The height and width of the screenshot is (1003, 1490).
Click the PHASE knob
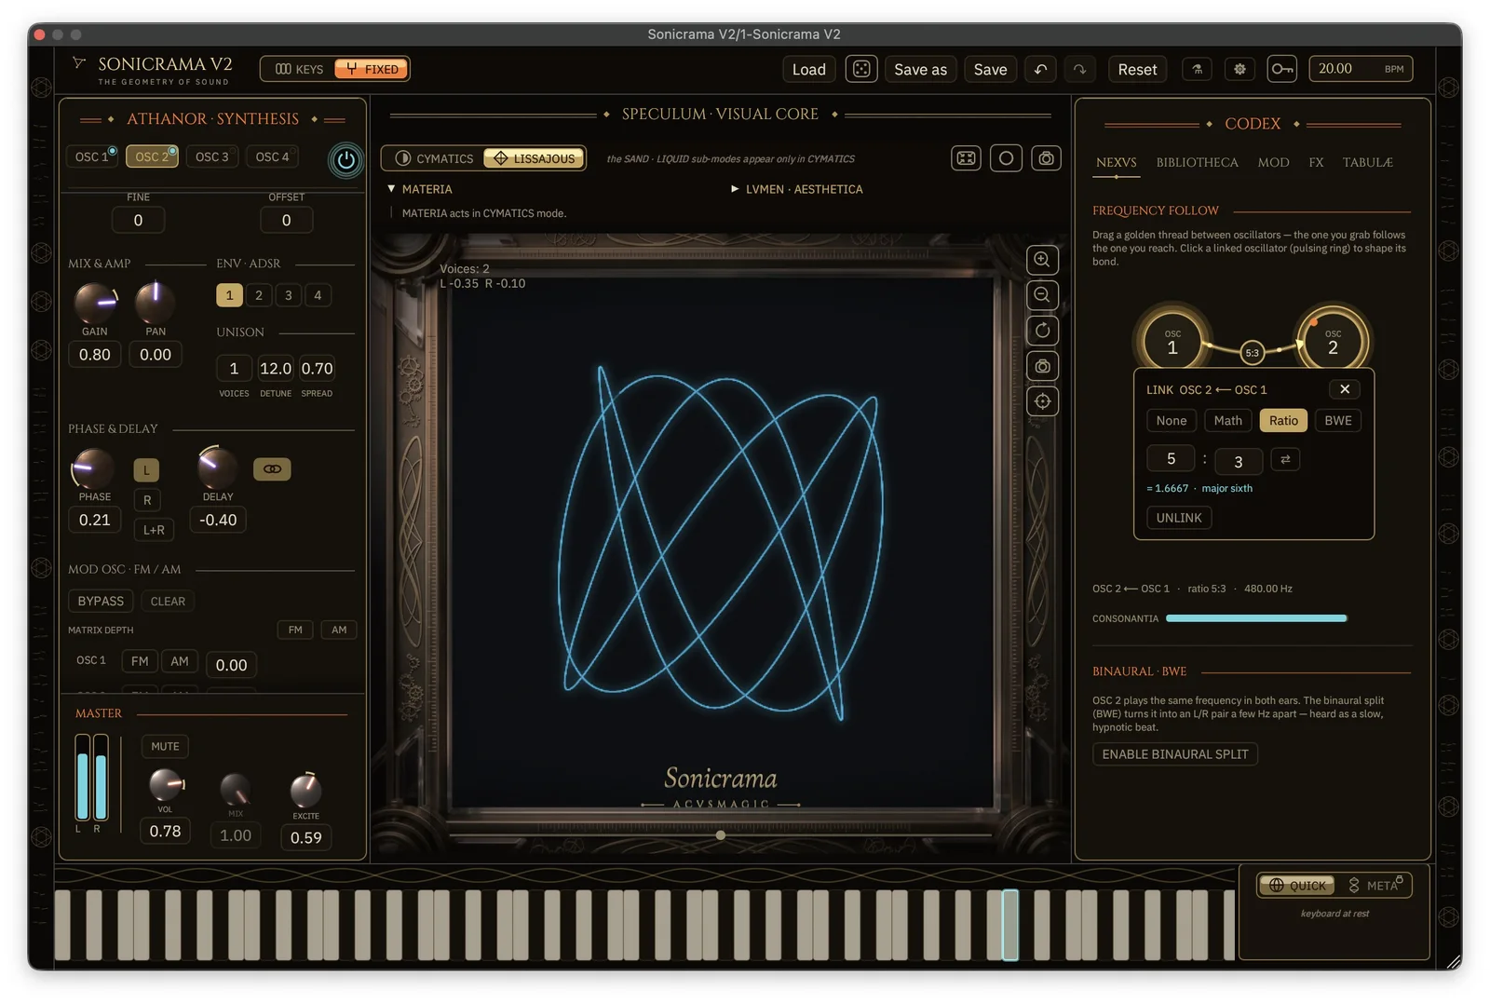[x=93, y=468]
